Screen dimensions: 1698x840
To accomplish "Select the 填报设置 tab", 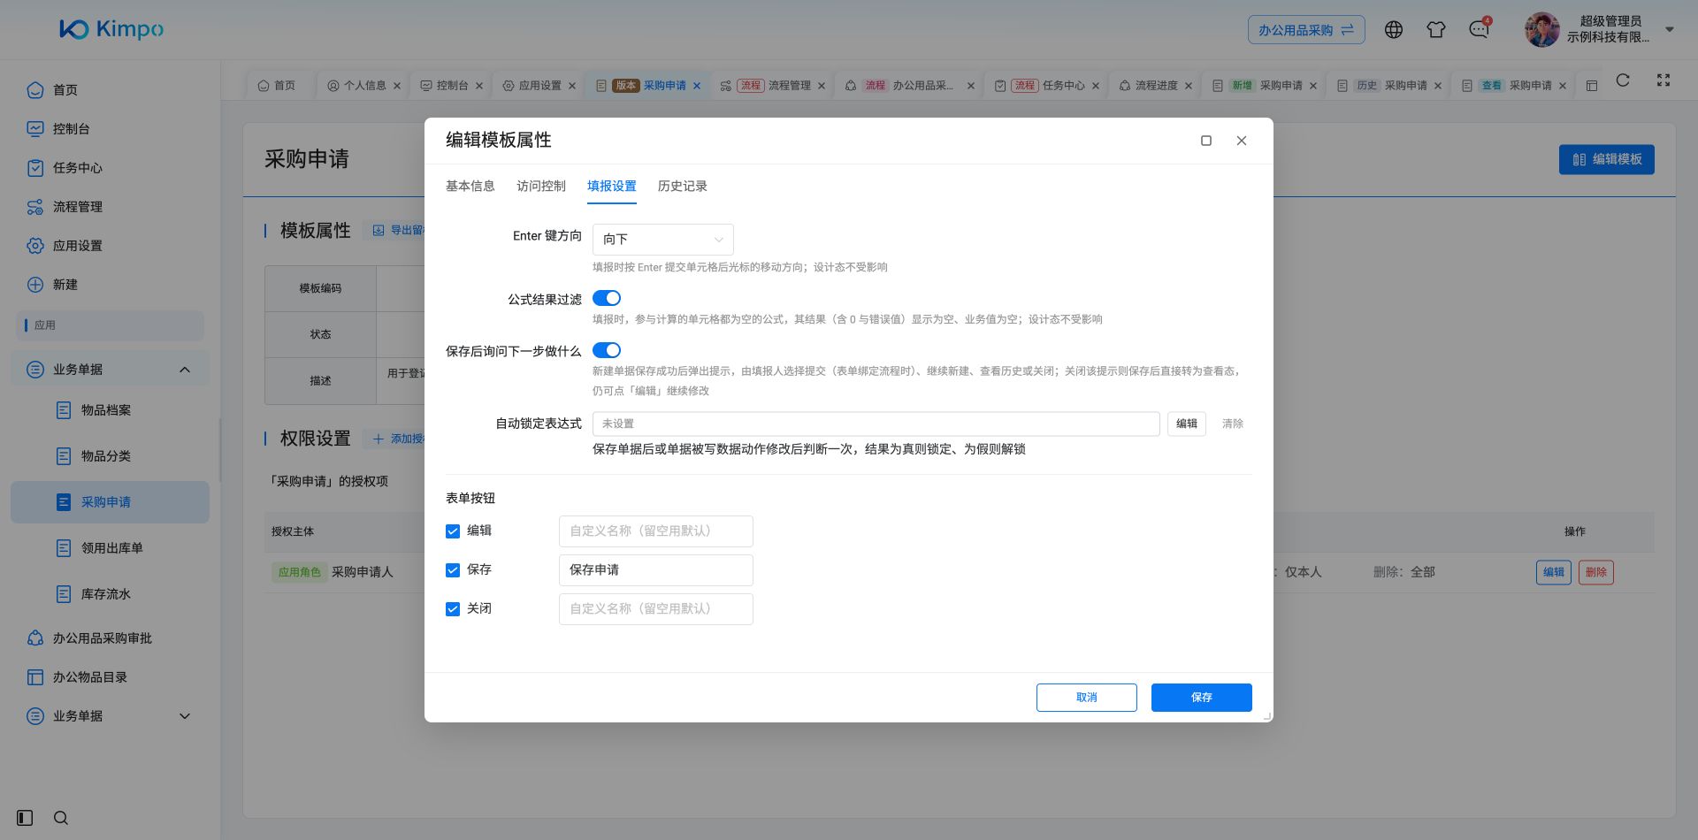I will (x=612, y=187).
